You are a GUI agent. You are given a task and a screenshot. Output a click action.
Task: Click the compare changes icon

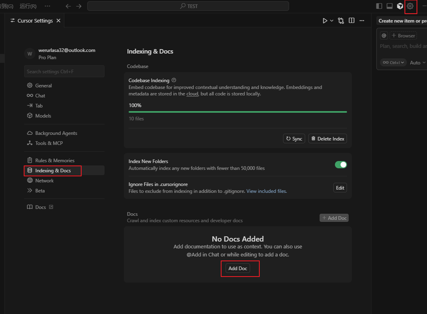point(341,21)
